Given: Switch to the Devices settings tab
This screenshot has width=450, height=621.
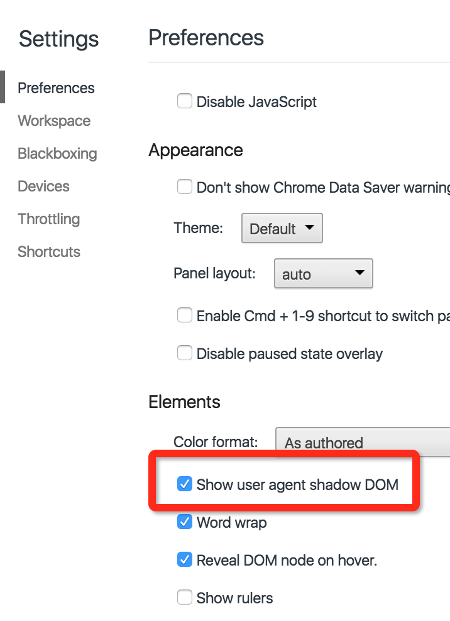Looking at the screenshot, I should [x=43, y=186].
